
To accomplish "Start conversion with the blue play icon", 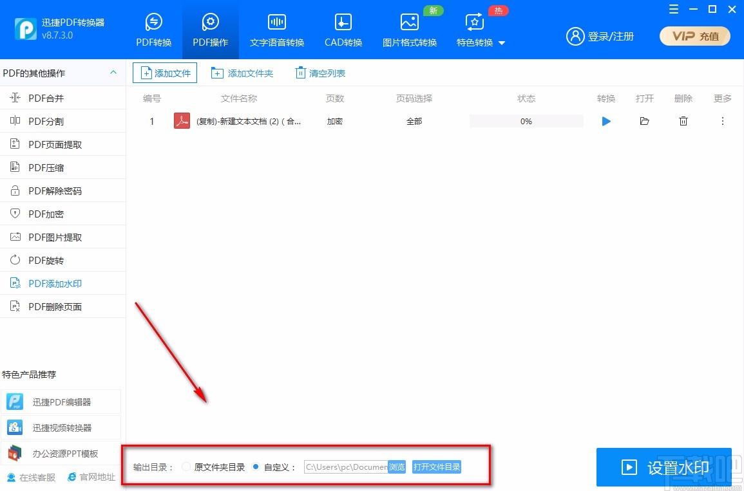I will click(x=606, y=121).
